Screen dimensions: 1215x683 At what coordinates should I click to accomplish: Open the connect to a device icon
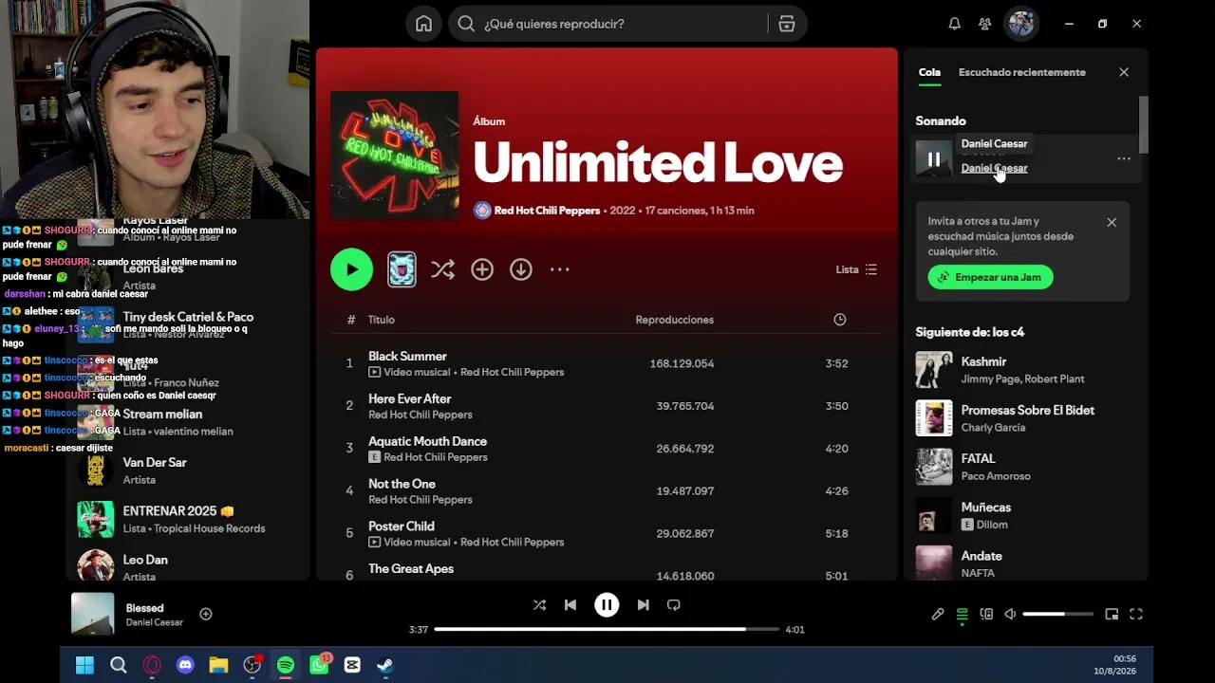(x=986, y=615)
